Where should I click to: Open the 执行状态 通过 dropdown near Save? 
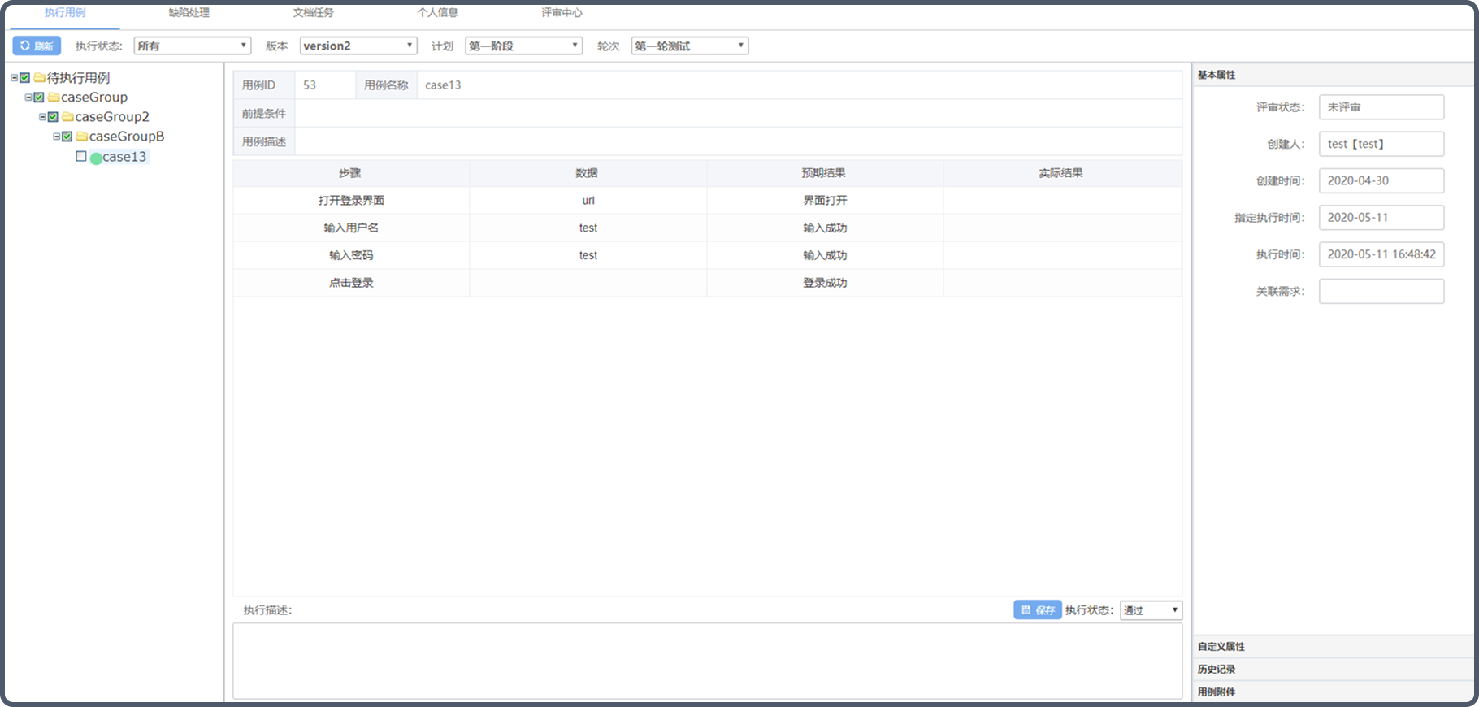1151,610
